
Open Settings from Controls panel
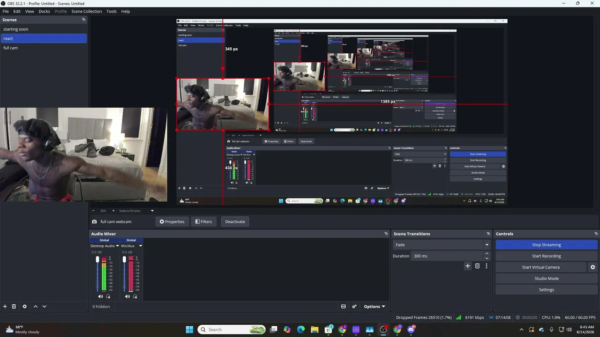[x=546, y=290]
